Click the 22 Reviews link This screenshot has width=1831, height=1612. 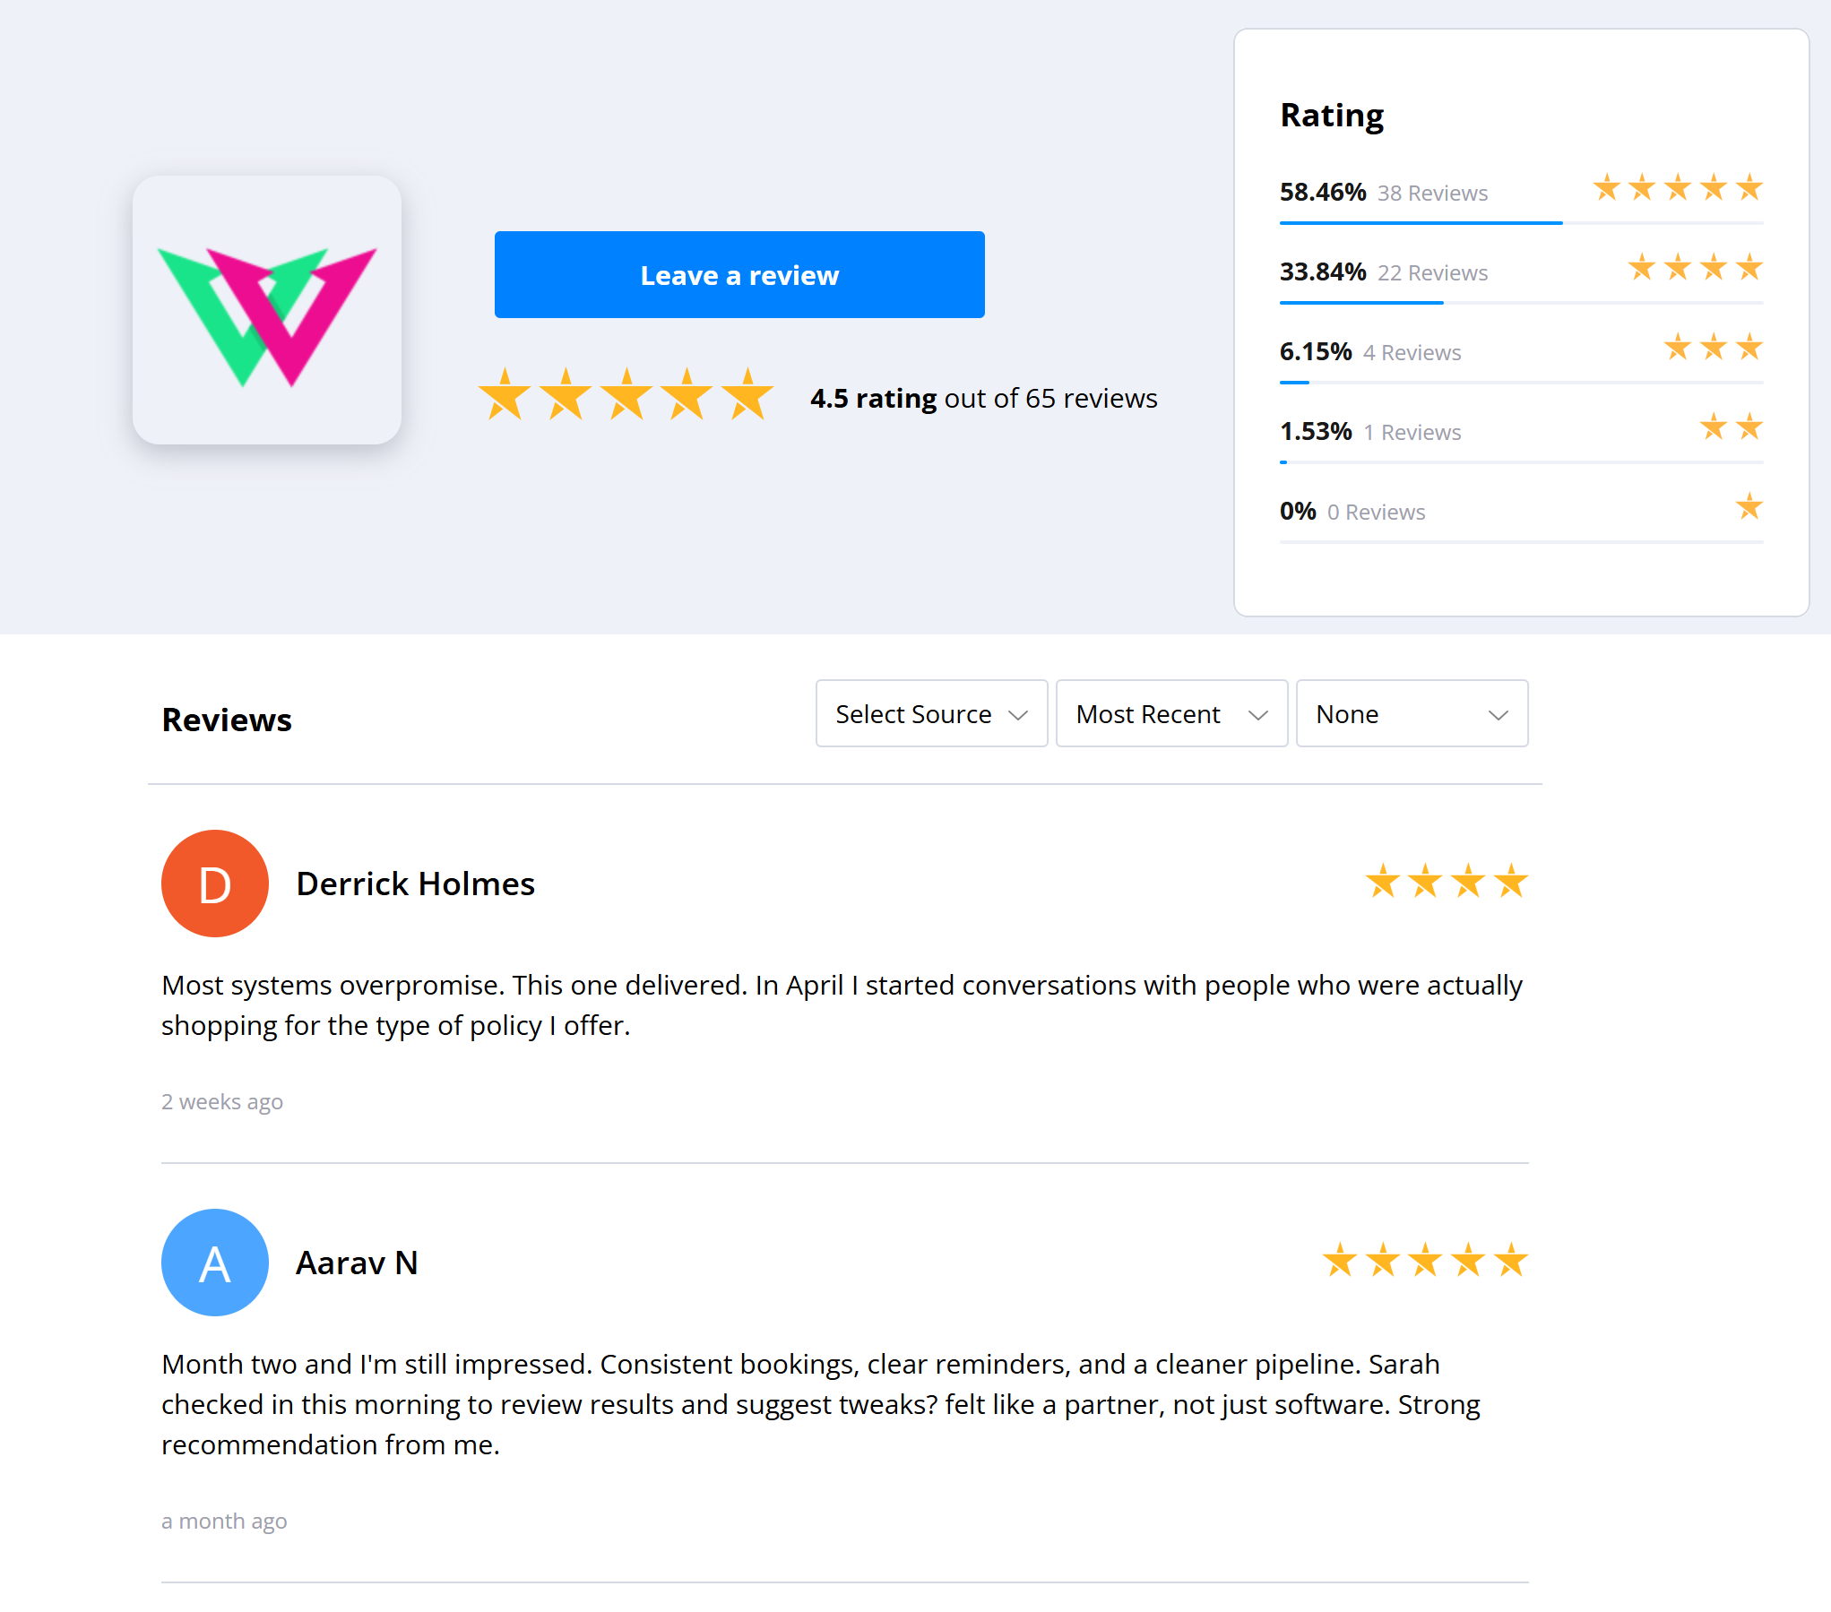(1432, 273)
